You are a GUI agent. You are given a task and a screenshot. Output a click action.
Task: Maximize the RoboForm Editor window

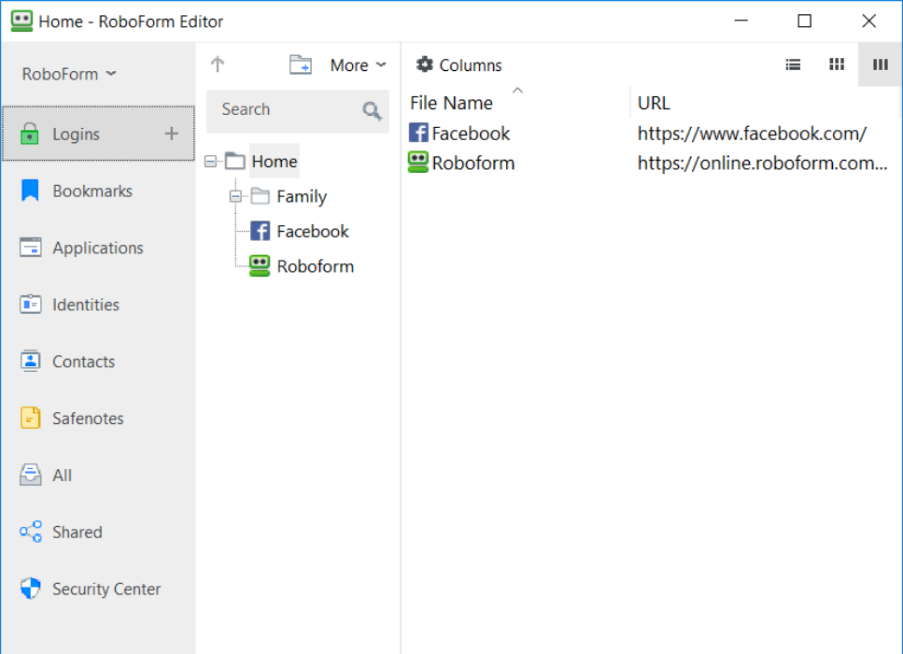805,21
